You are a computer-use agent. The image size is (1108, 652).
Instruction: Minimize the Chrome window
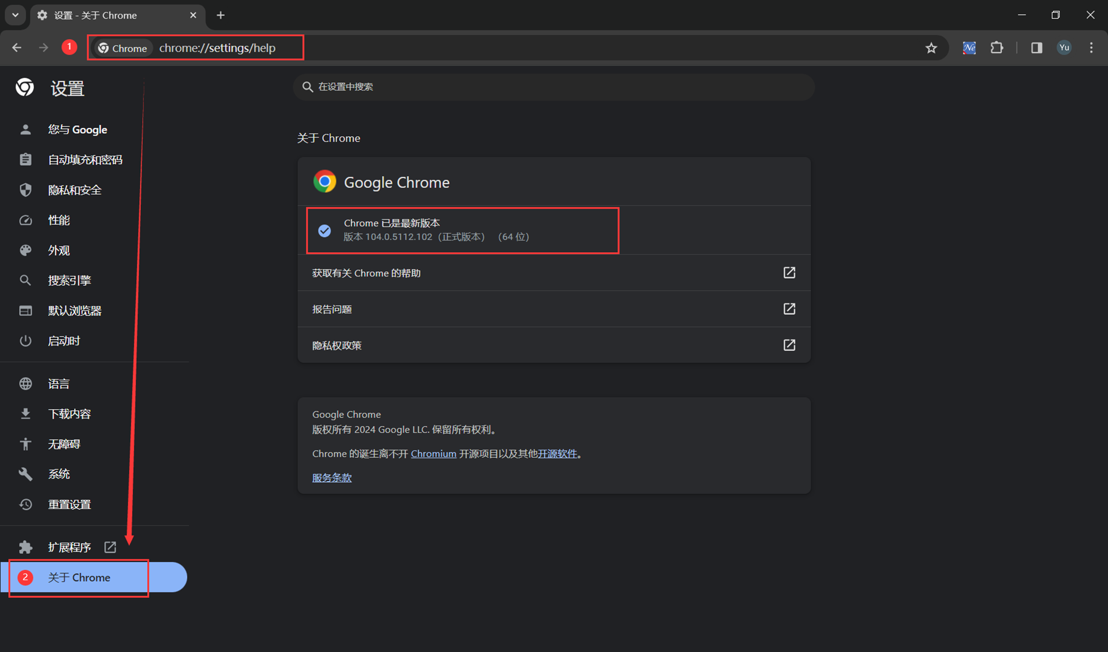pyautogui.click(x=1022, y=15)
